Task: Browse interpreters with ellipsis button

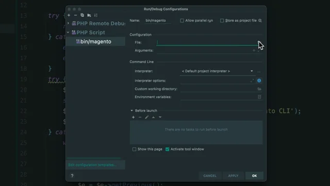Action: coord(259,71)
